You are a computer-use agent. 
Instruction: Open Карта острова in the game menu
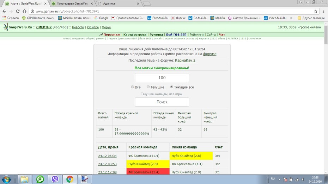click(x=135, y=34)
